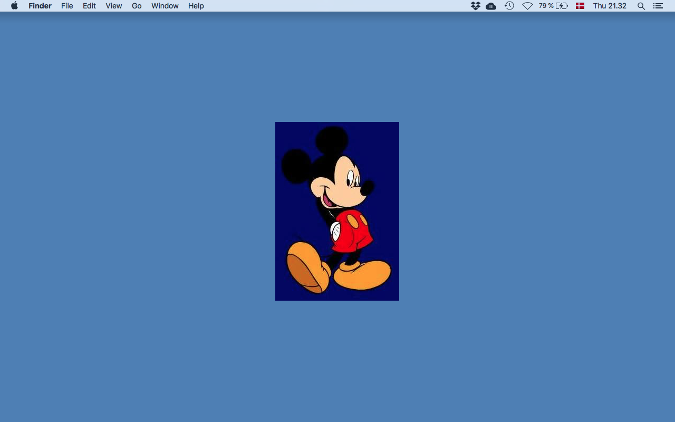
Task: Open the Window menu
Action: point(165,6)
